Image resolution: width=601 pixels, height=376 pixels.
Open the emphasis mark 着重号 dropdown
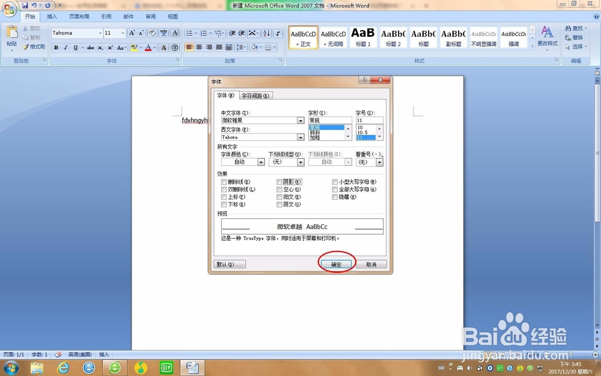point(379,162)
